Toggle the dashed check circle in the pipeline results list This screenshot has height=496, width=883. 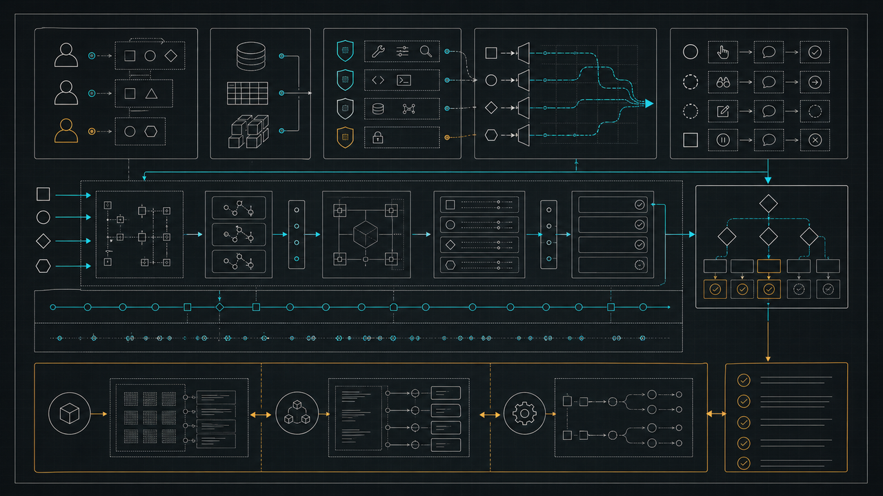[x=639, y=264]
